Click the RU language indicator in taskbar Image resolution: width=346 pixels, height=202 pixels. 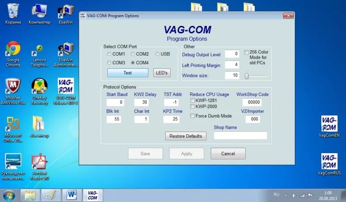[276, 195]
